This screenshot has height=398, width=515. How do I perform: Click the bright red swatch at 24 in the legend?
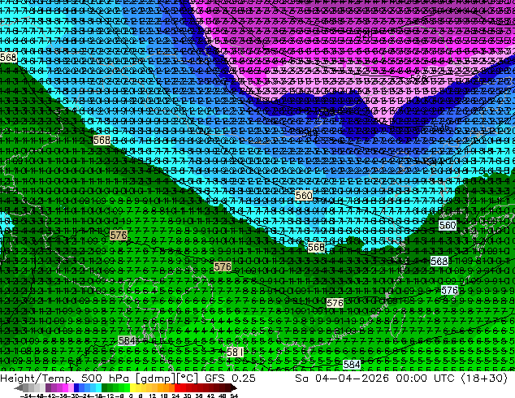[177, 387]
